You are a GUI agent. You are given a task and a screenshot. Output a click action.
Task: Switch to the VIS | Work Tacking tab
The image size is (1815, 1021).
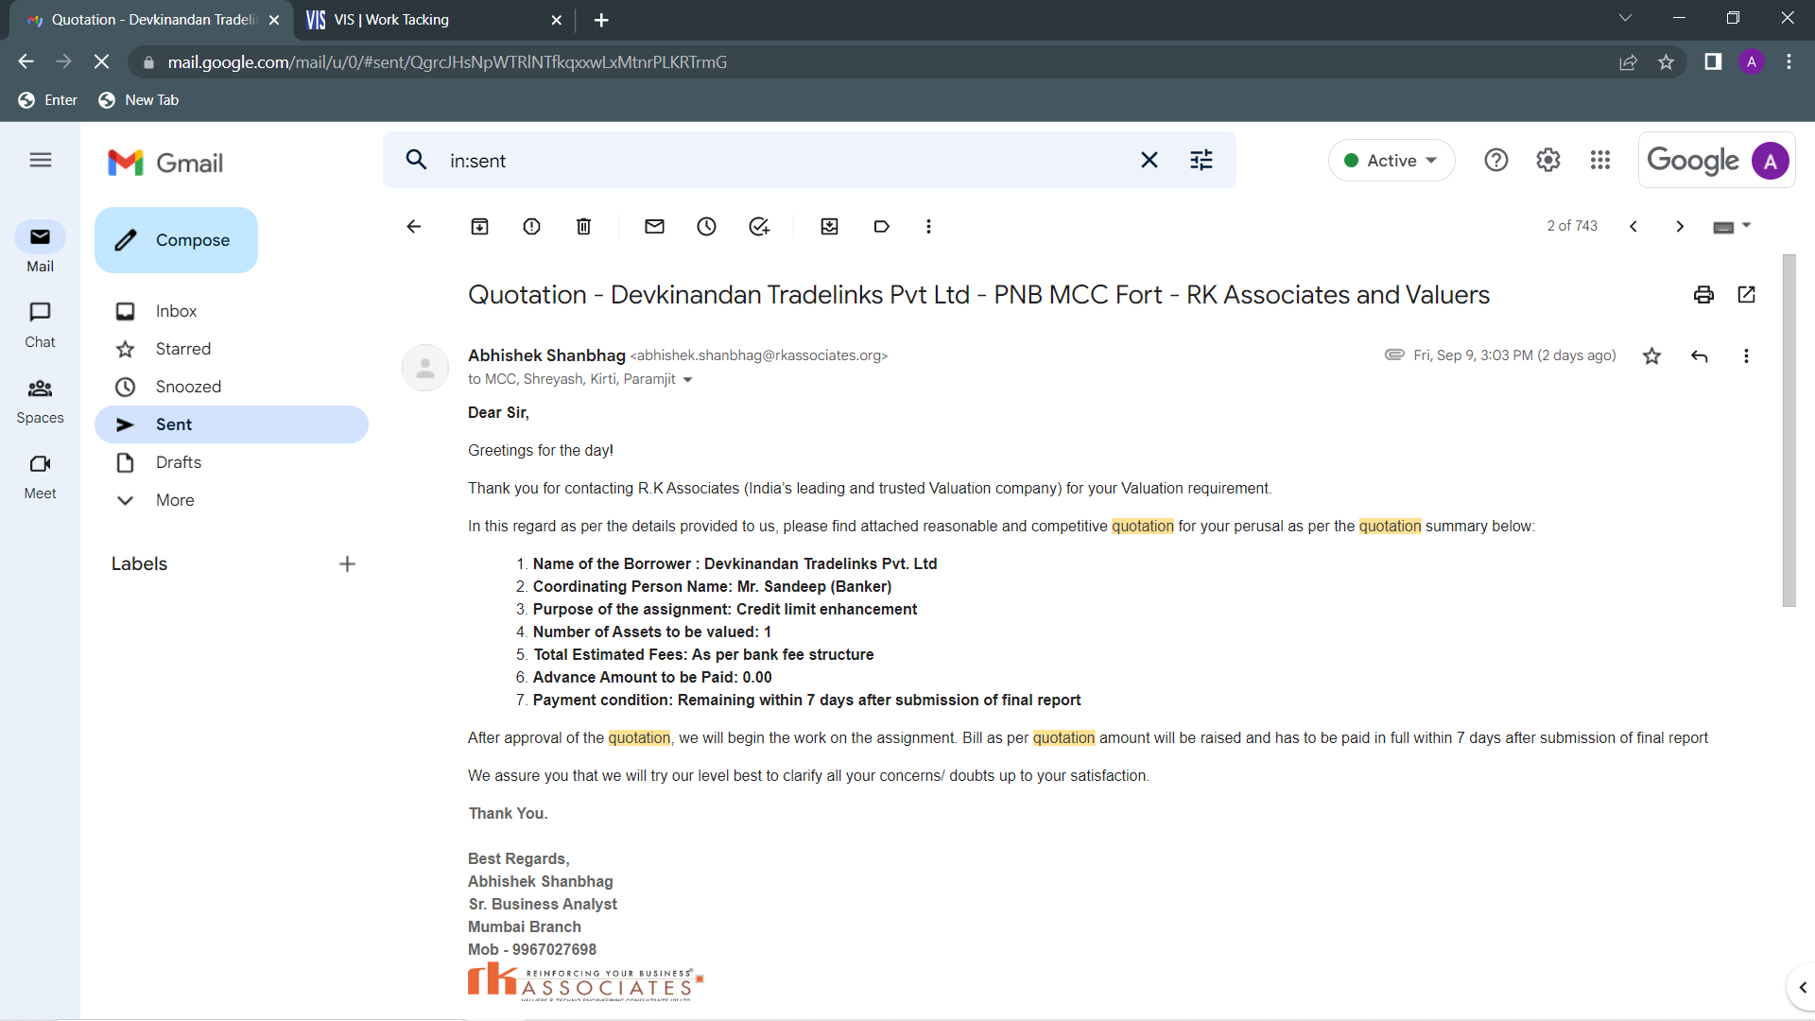point(435,20)
